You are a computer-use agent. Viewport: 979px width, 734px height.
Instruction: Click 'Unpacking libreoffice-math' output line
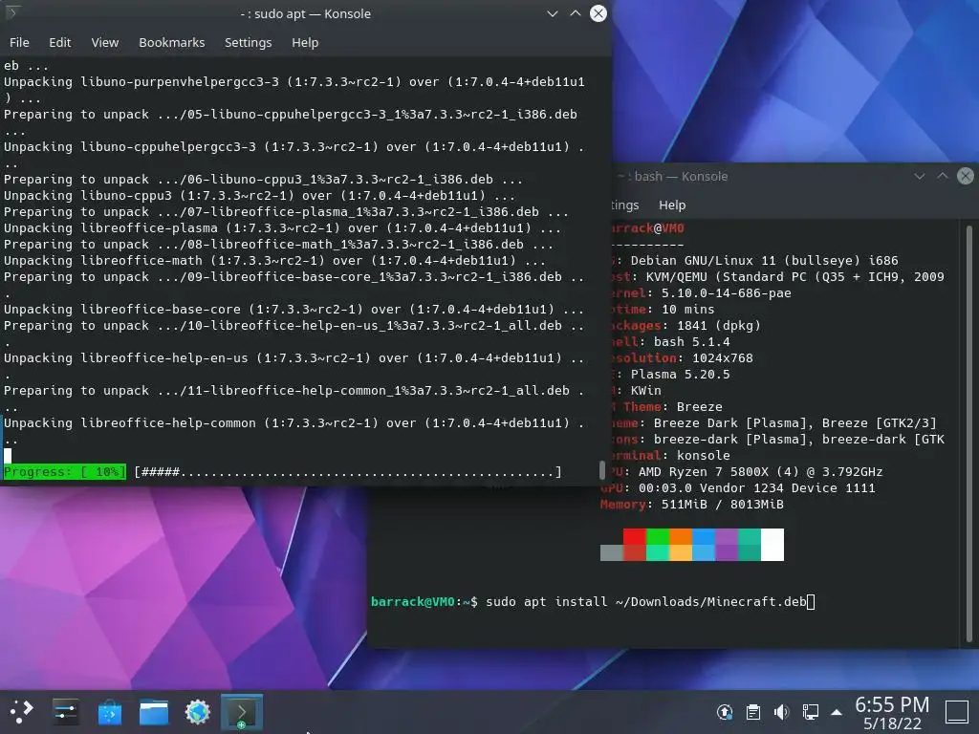pyautogui.click(x=274, y=260)
